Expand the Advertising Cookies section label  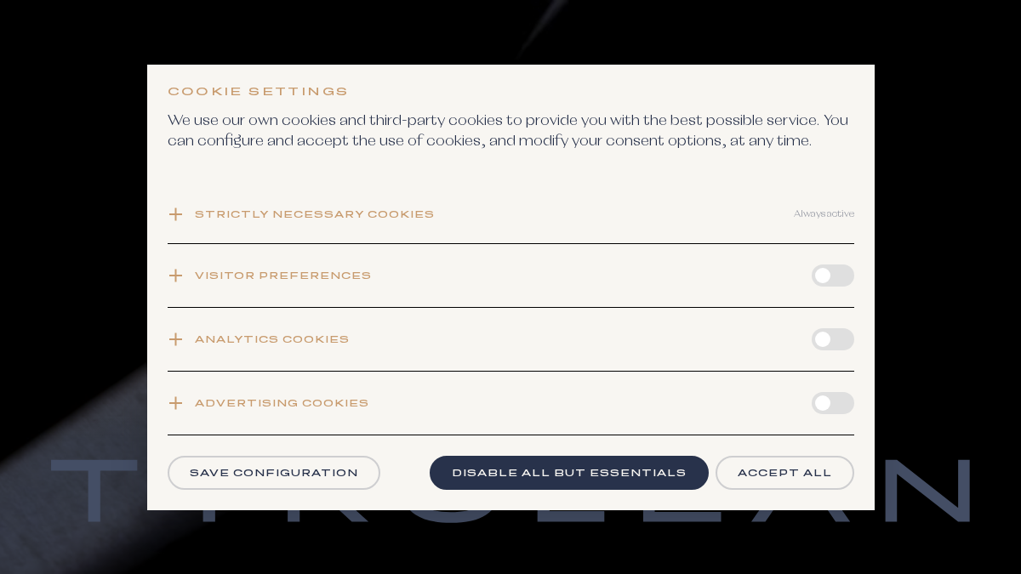(282, 403)
